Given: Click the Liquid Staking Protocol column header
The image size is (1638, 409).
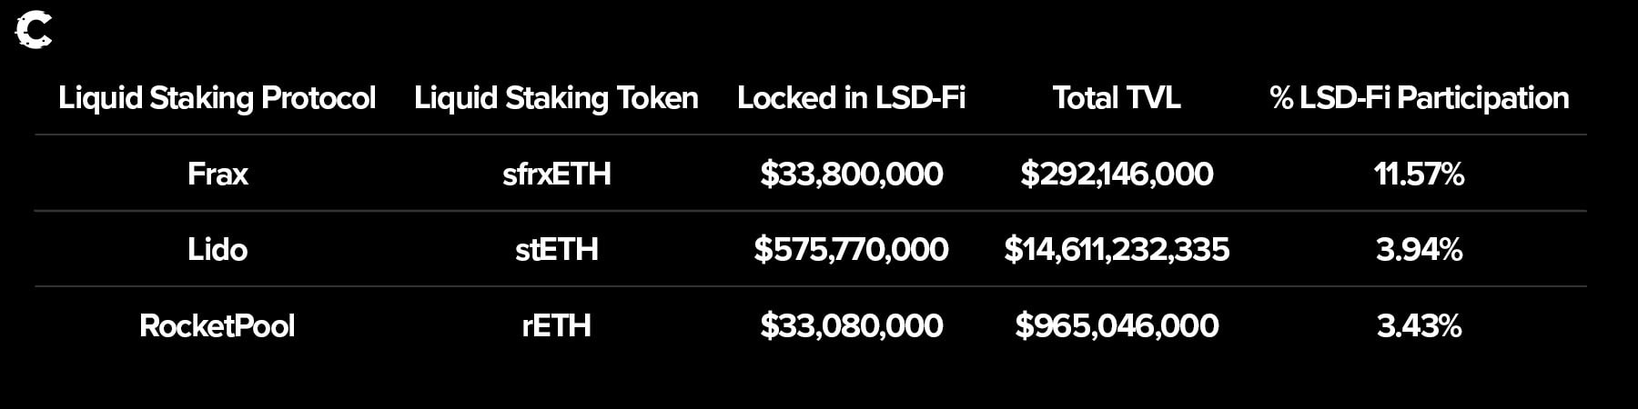Looking at the screenshot, I should tap(217, 98).
